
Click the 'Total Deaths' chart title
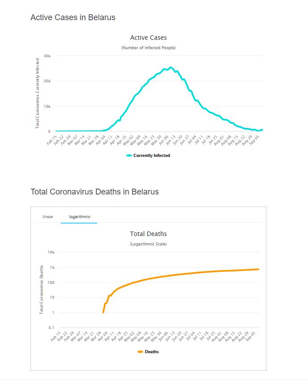(148, 234)
